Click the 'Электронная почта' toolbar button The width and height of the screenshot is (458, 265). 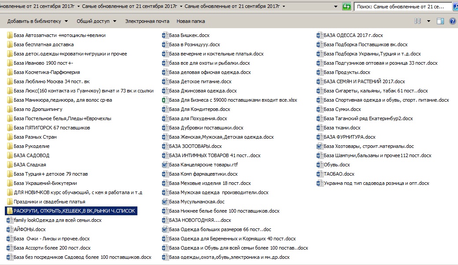(147, 21)
